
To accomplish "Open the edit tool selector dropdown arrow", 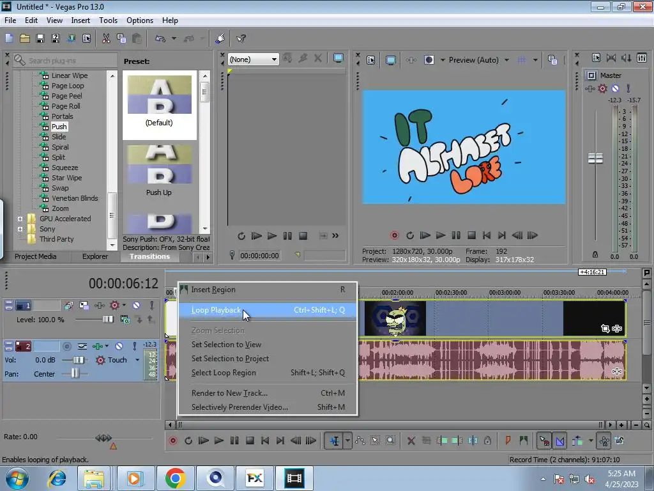I will pos(347,440).
